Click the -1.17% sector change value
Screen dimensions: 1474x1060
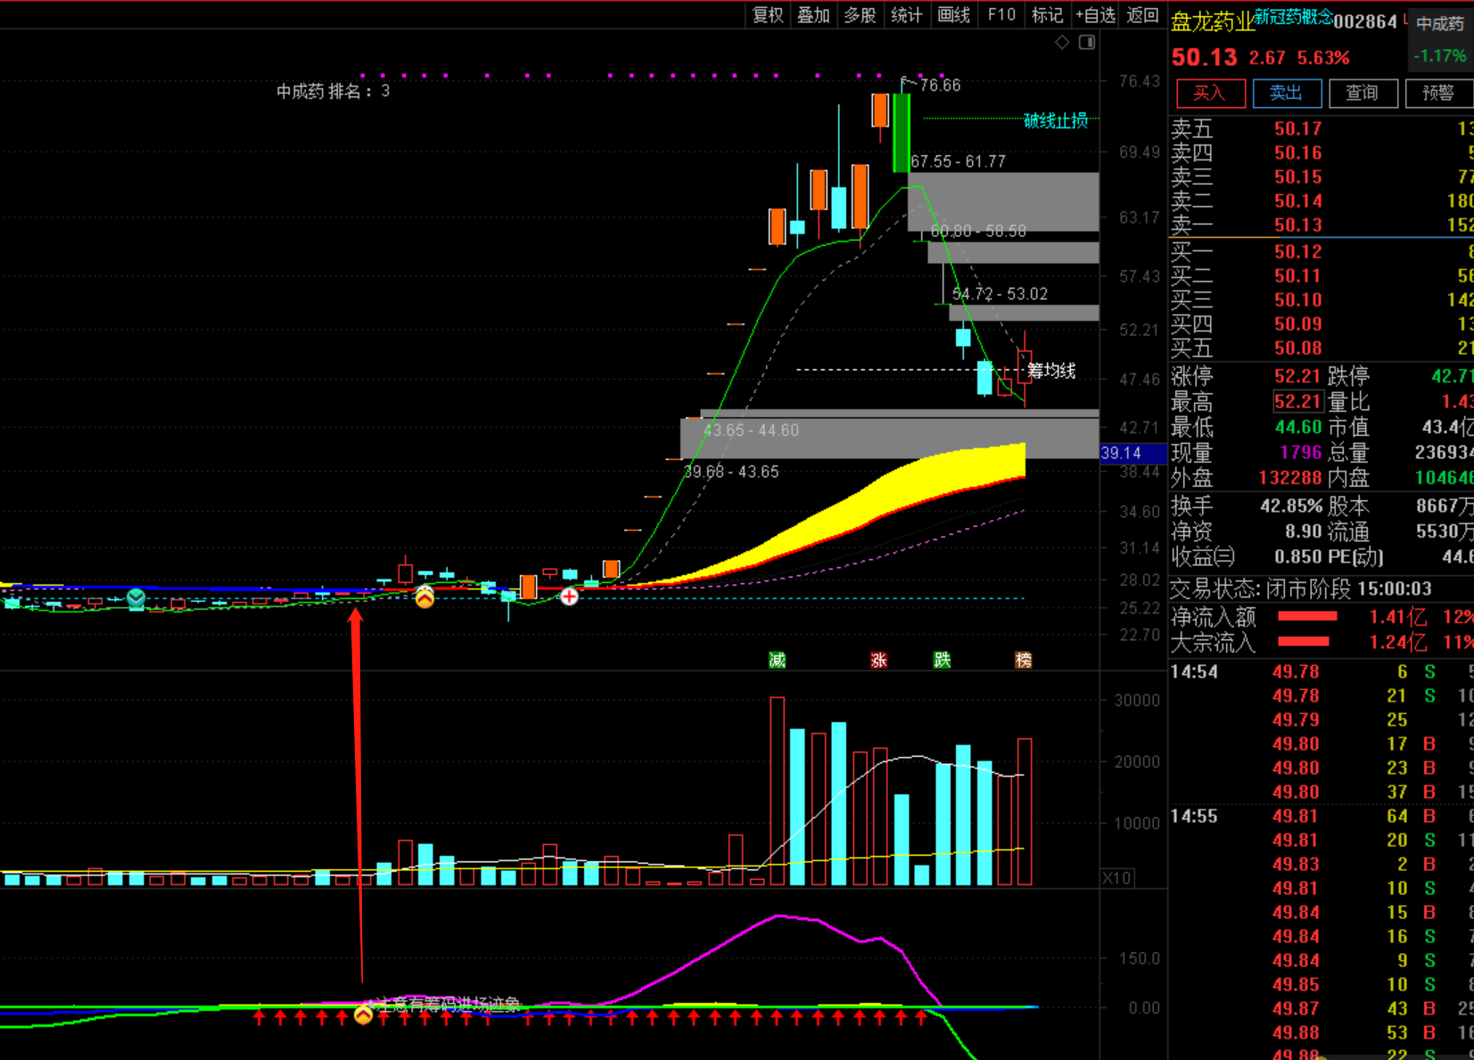1439,56
